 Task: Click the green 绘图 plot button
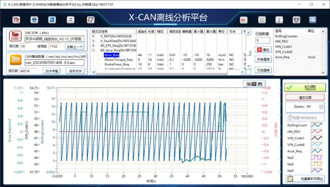[x=304, y=88]
